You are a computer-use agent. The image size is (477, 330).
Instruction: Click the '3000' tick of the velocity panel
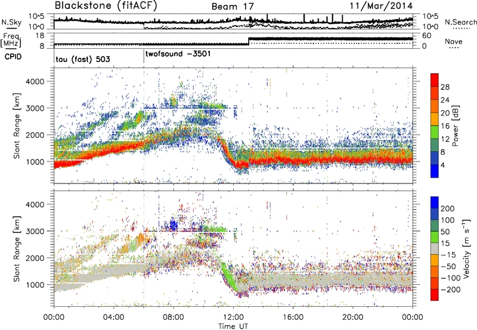point(35,231)
